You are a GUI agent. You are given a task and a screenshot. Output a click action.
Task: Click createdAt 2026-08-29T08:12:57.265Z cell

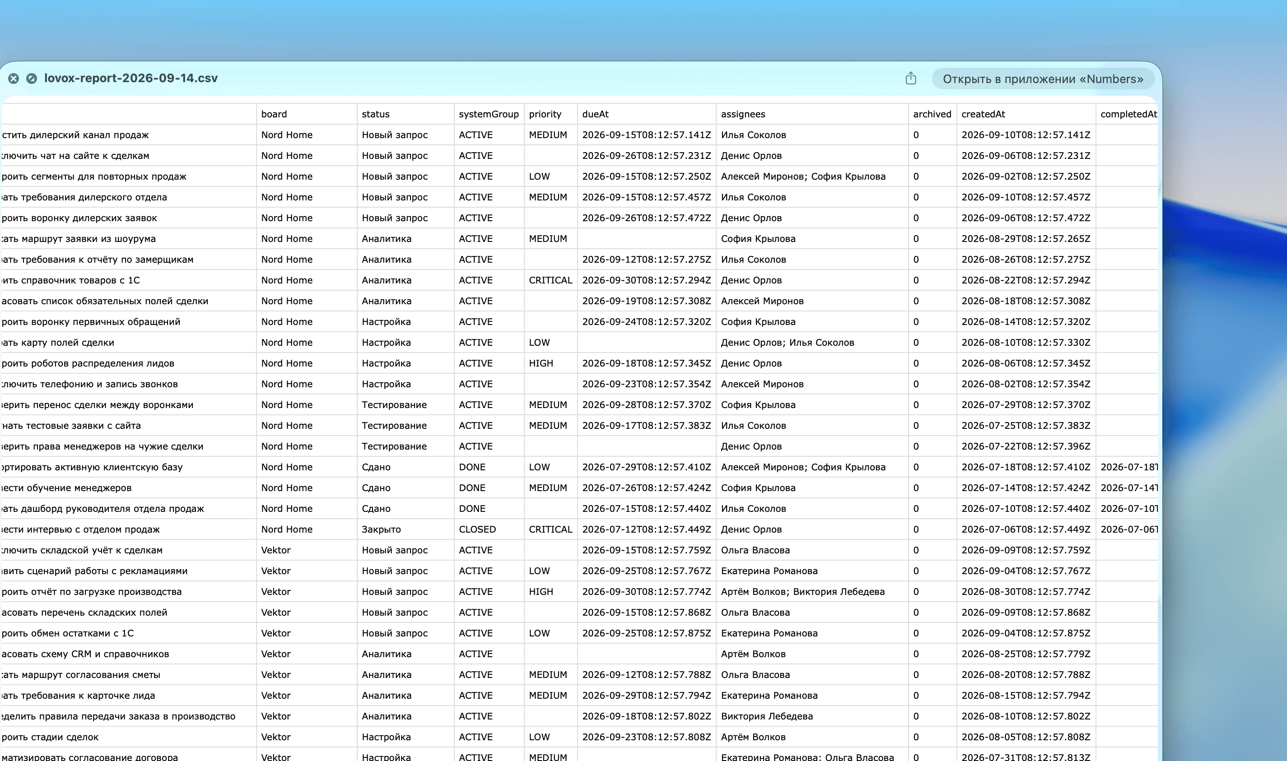pos(1026,238)
